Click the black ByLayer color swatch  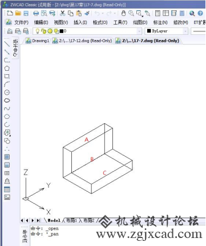point(149,31)
